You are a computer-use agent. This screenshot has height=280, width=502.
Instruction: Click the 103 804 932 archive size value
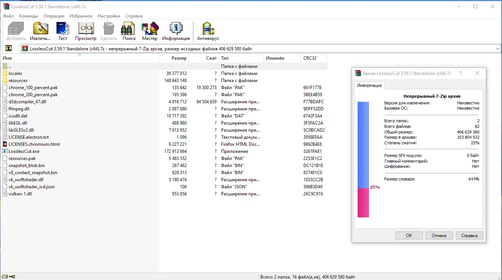tap(468, 137)
